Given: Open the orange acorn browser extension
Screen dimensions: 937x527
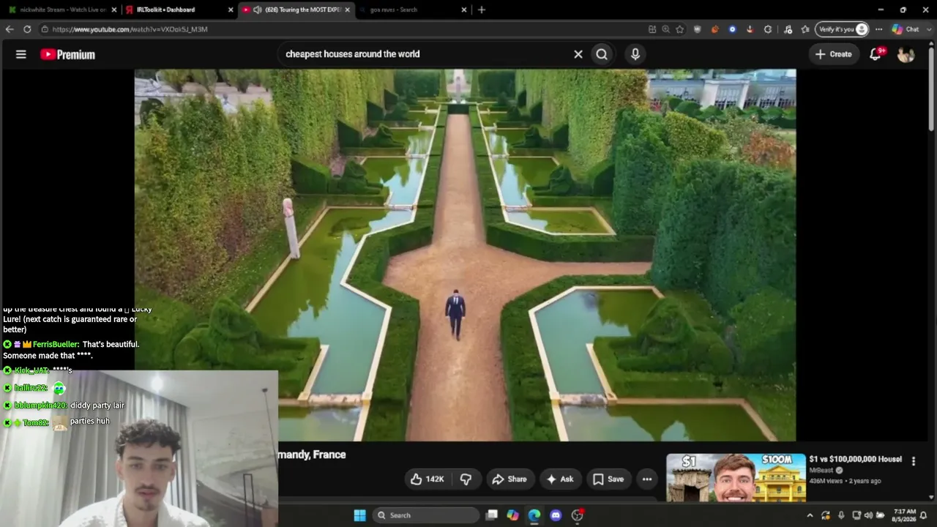Looking at the screenshot, I should tap(714, 29).
